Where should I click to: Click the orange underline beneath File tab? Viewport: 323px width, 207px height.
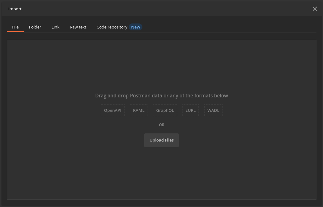point(15,32)
